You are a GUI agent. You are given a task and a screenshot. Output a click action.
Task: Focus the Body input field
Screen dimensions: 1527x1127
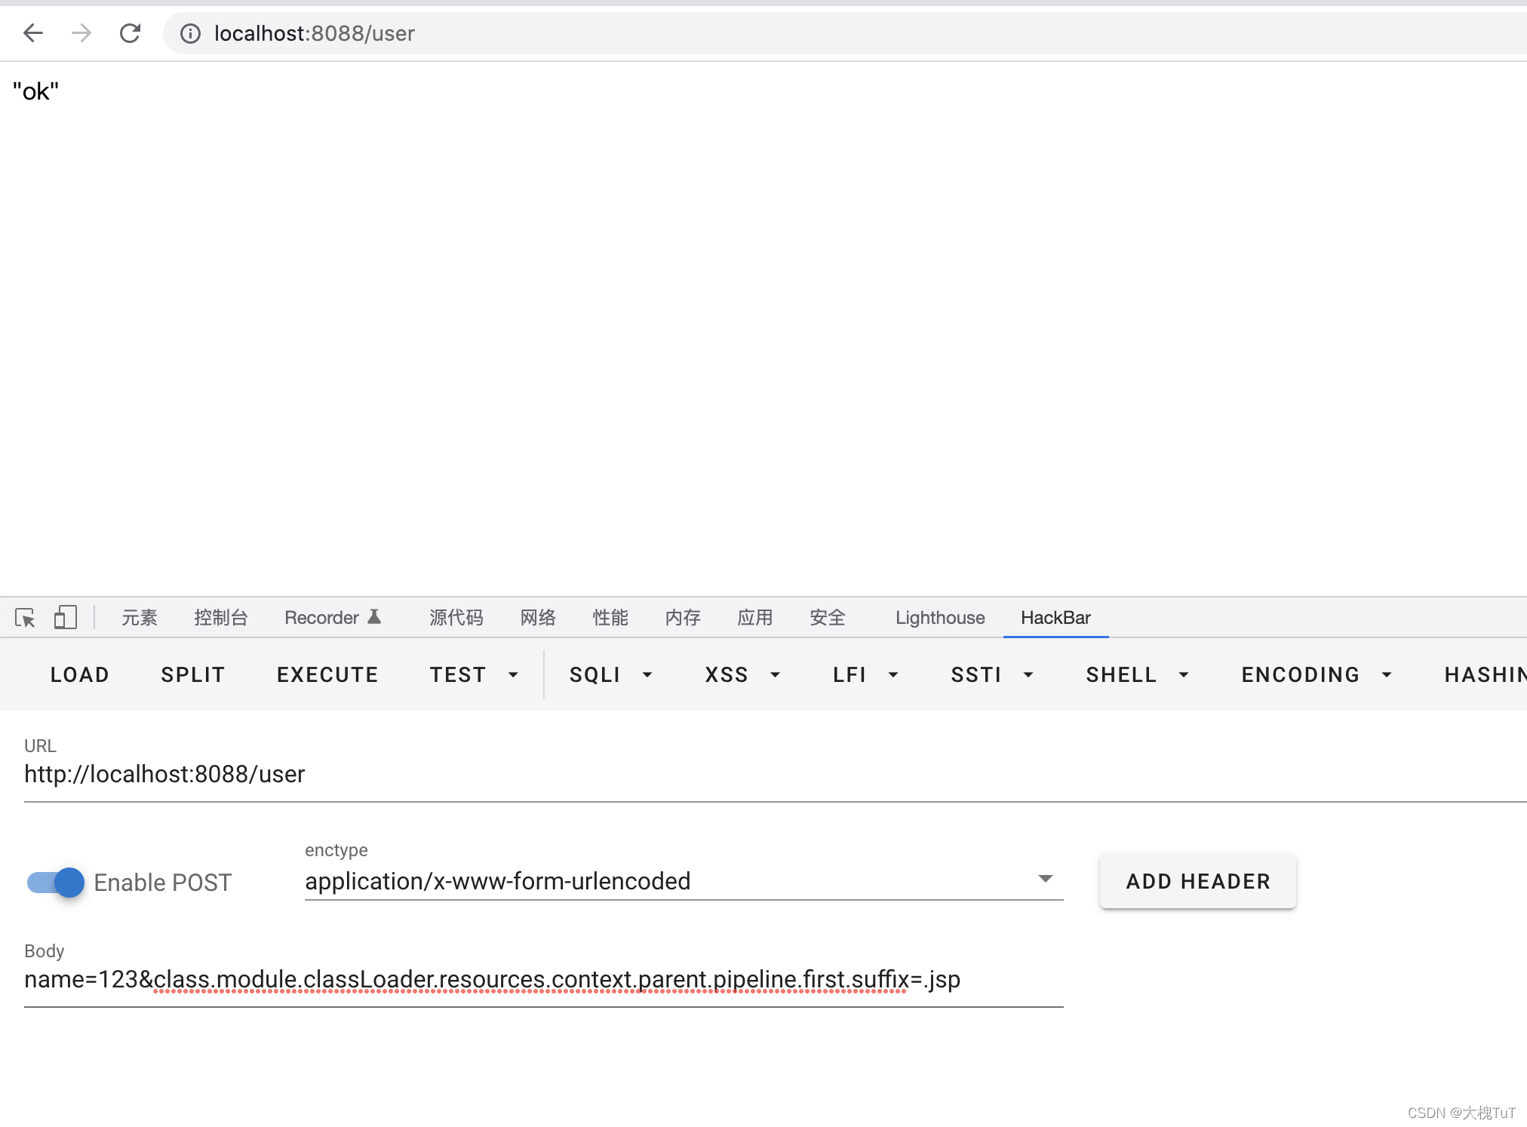click(x=543, y=980)
